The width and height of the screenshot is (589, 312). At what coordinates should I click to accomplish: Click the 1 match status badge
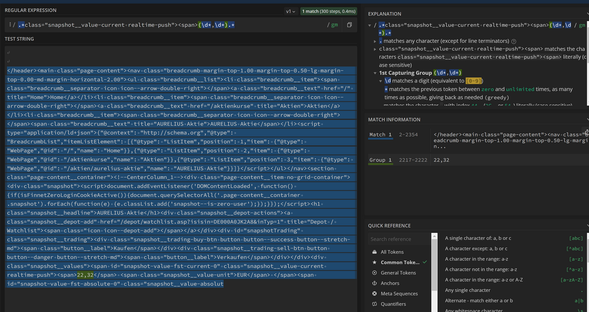click(x=328, y=11)
